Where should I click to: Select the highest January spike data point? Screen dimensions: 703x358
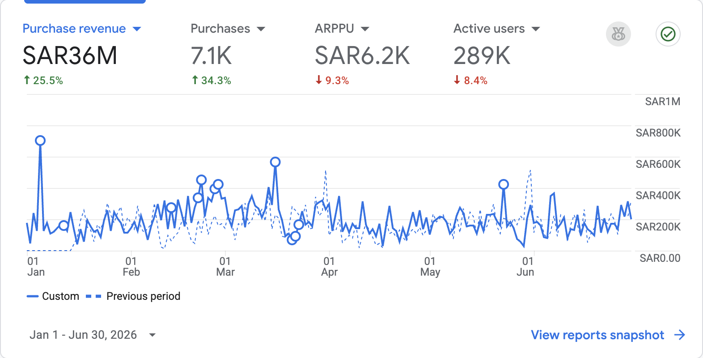click(40, 141)
